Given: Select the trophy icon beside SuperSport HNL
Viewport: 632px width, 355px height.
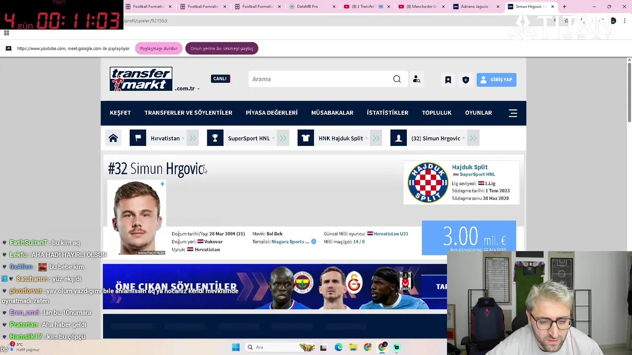Looking at the screenshot, I should 215,138.
